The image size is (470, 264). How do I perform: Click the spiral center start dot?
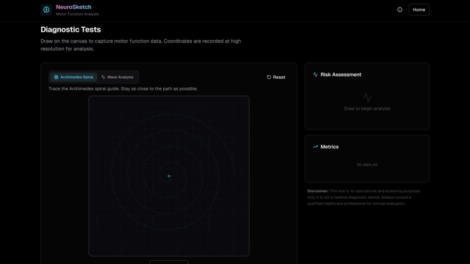[x=169, y=176]
